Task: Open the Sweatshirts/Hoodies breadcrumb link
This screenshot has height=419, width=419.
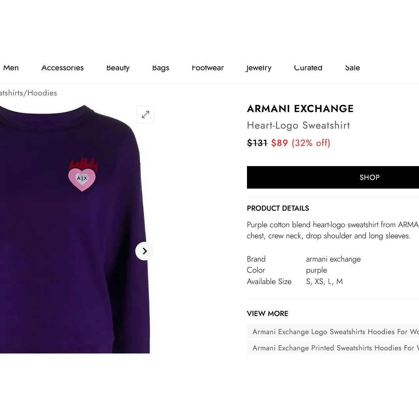Action: (x=28, y=93)
